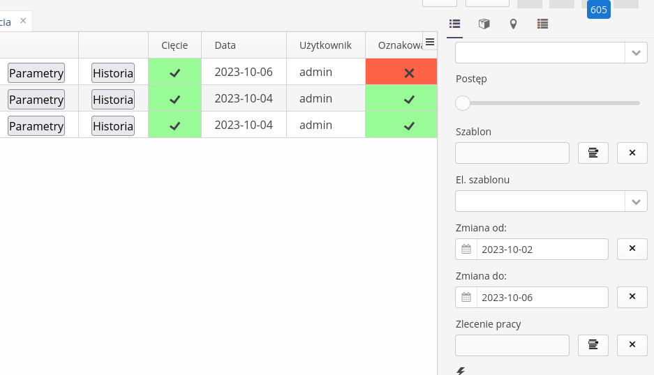
Task: Expand the El. szablonu dropdown
Action: point(636,201)
